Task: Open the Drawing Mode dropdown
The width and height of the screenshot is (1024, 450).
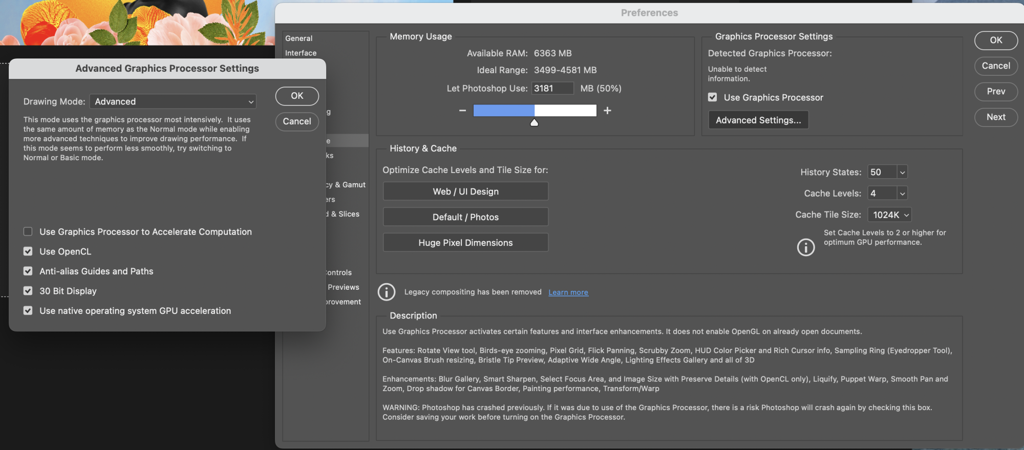Action: (x=173, y=101)
